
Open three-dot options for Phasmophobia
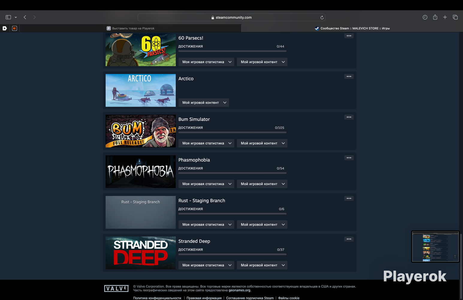[349, 158]
